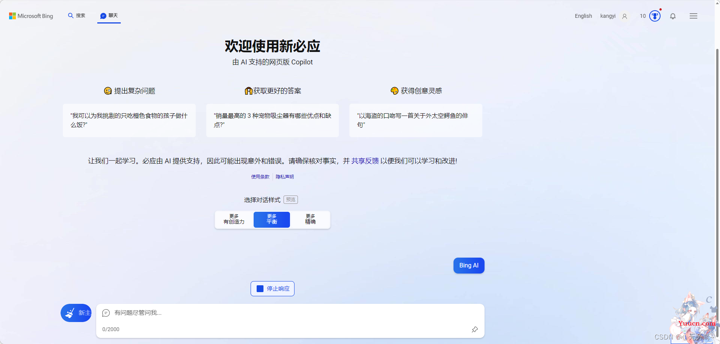Select the picky toddler orange food example

coord(129,120)
